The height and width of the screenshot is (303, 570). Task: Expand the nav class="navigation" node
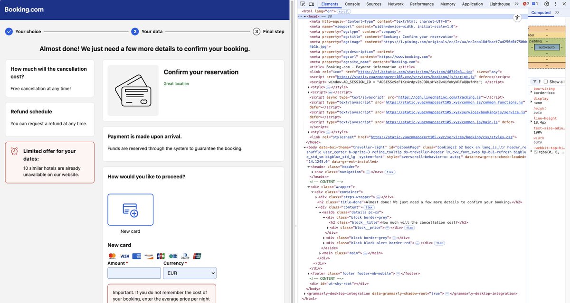point(313,172)
